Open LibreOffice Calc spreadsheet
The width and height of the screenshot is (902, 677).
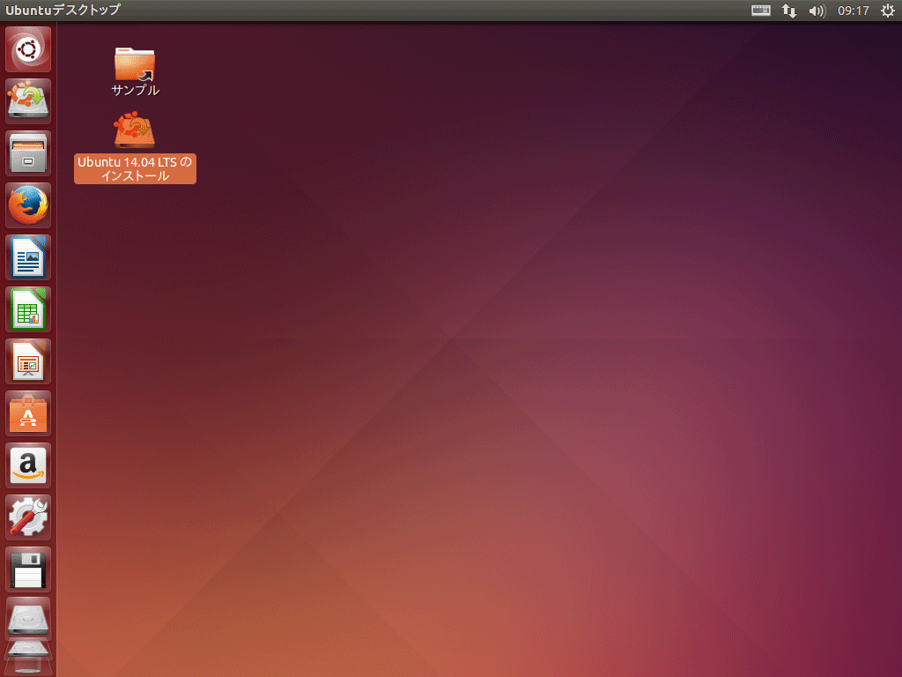click(28, 309)
